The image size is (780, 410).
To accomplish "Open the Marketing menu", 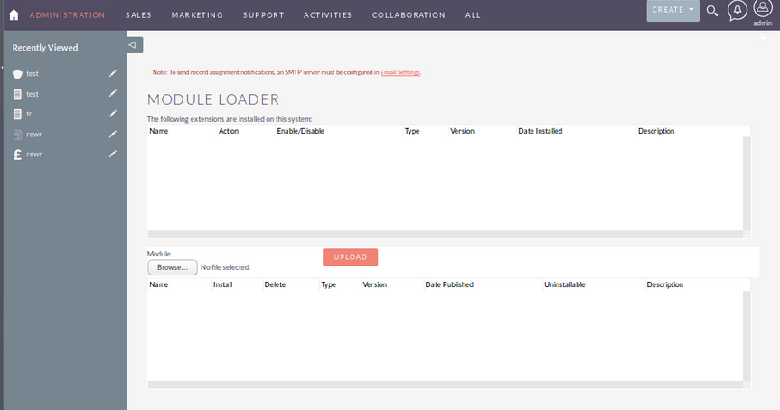I will point(197,15).
